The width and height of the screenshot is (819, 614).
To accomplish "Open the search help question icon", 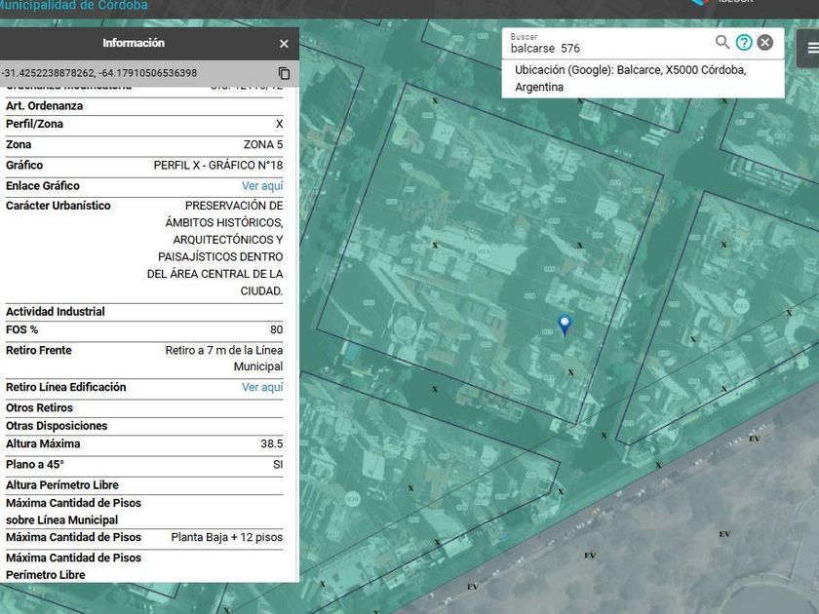I will [x=744, y=42].
